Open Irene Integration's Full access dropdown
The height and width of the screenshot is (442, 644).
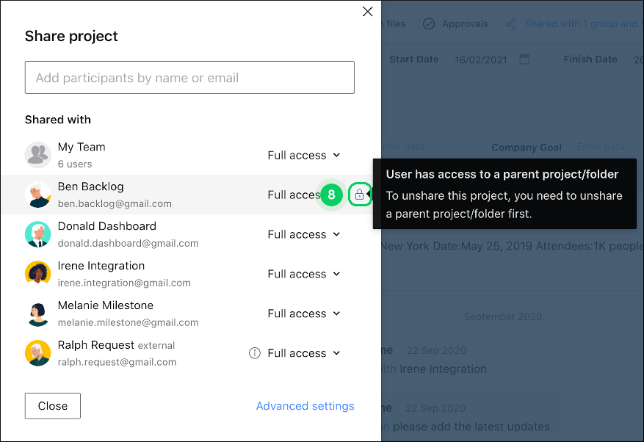[304, 274]
